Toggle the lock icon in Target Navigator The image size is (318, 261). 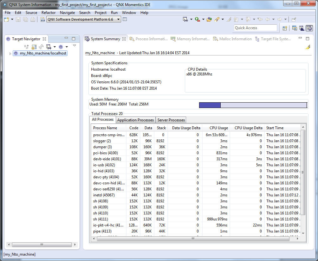34,47
